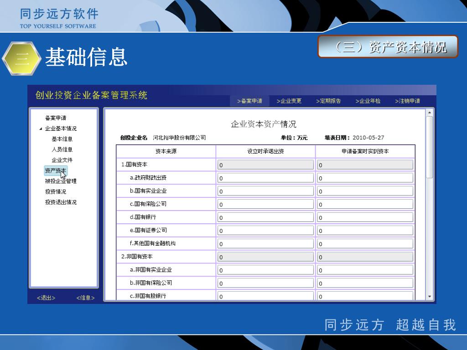Select 备案申请 in the sidebar tree
This screenshot has height=350, width=467.
point(56,118)
